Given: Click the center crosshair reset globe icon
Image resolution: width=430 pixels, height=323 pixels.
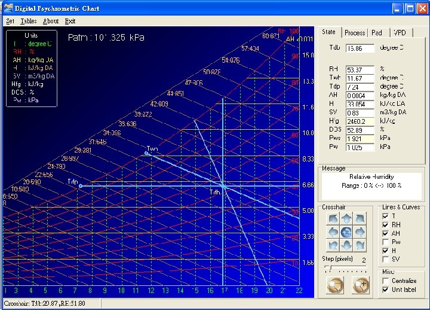Looking at the screenshot, I should pyautogui.click(x=346, y=231).
